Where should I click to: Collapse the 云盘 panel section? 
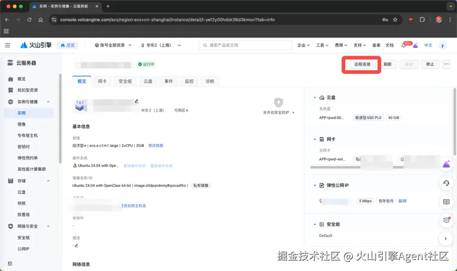click(x=315, y=98)
